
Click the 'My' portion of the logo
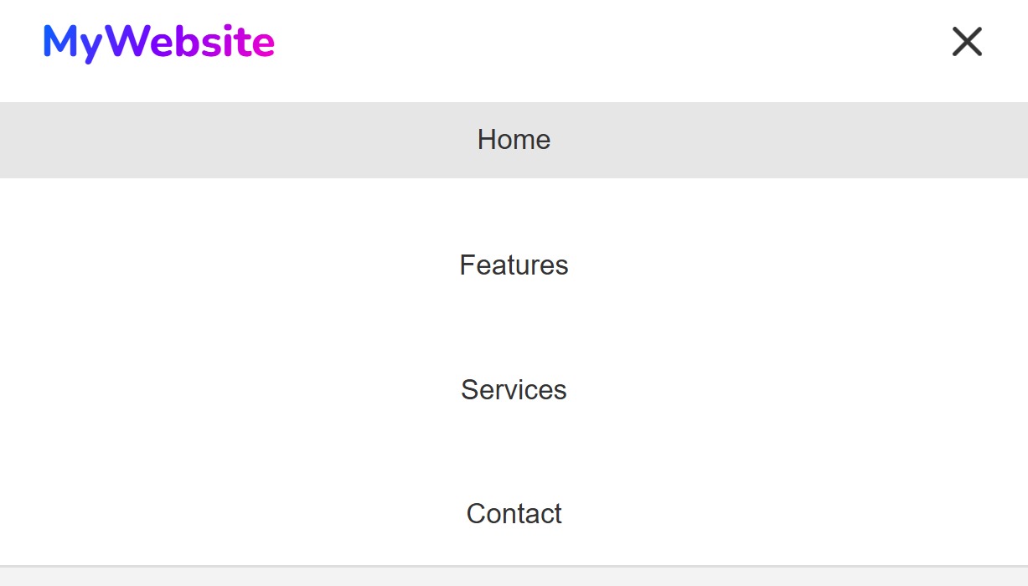[x=71, y=41]
